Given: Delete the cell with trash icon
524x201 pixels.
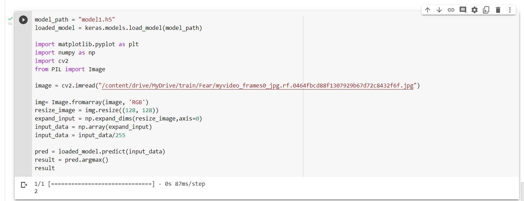Looking at the screenshot, I should point(498,10).
